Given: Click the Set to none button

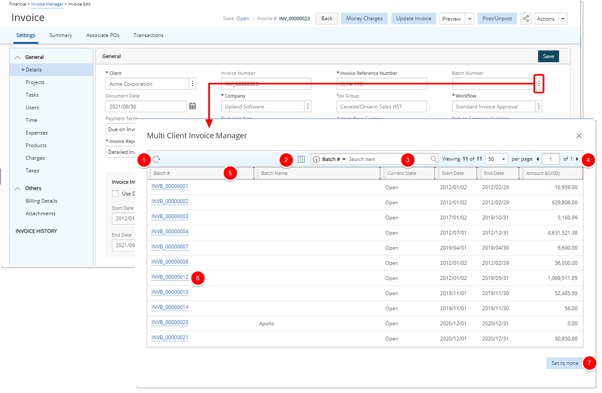Looking at the screenshot, I should pos(565,363).
